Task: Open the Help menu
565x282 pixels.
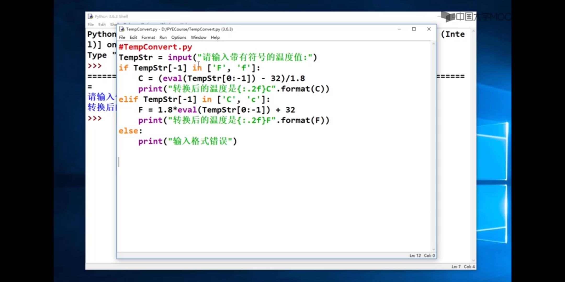Action: [215, 37]
